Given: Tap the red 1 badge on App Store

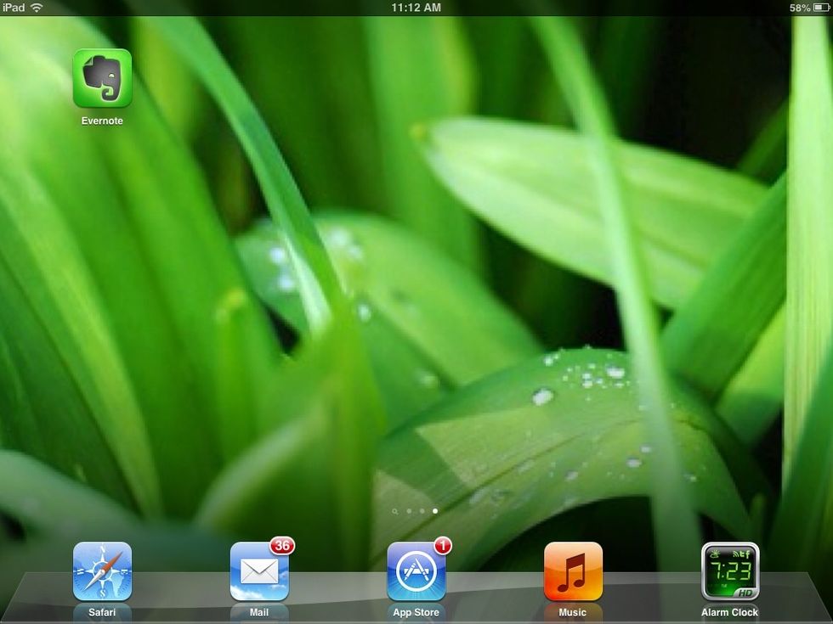Looking at the screenshot, I should click(x=443, y=545).
